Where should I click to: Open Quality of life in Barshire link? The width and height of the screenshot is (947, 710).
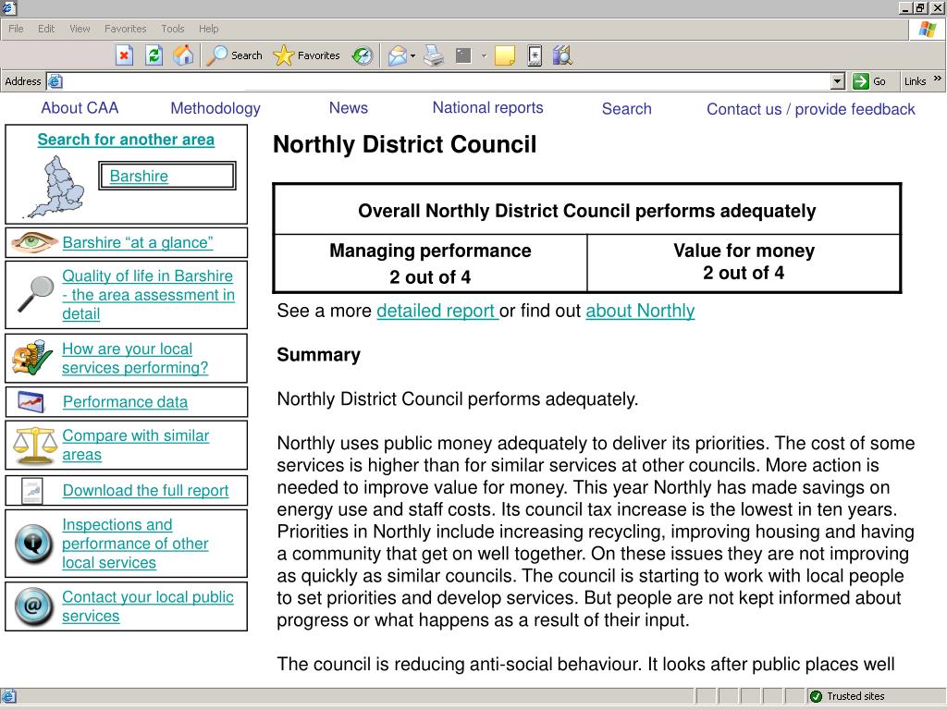click(x=149, y=295)
